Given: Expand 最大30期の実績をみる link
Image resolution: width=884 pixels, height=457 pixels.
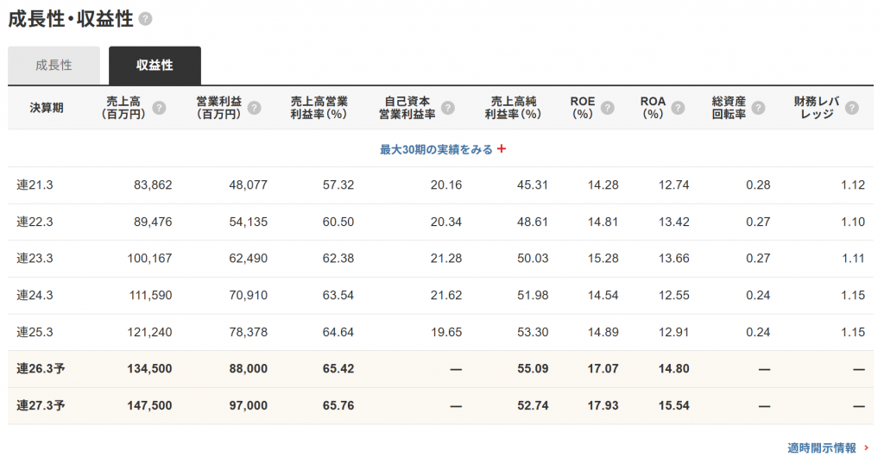Looking at the screenshot, I should [436, 149].
